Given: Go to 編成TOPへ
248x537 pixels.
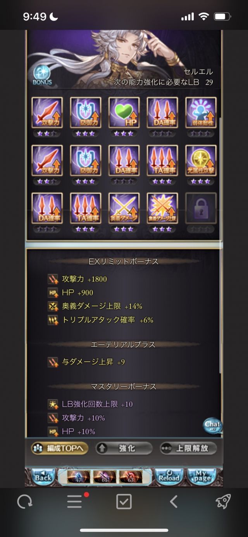Looking at the screenshot, I should (x=60, y=448).
